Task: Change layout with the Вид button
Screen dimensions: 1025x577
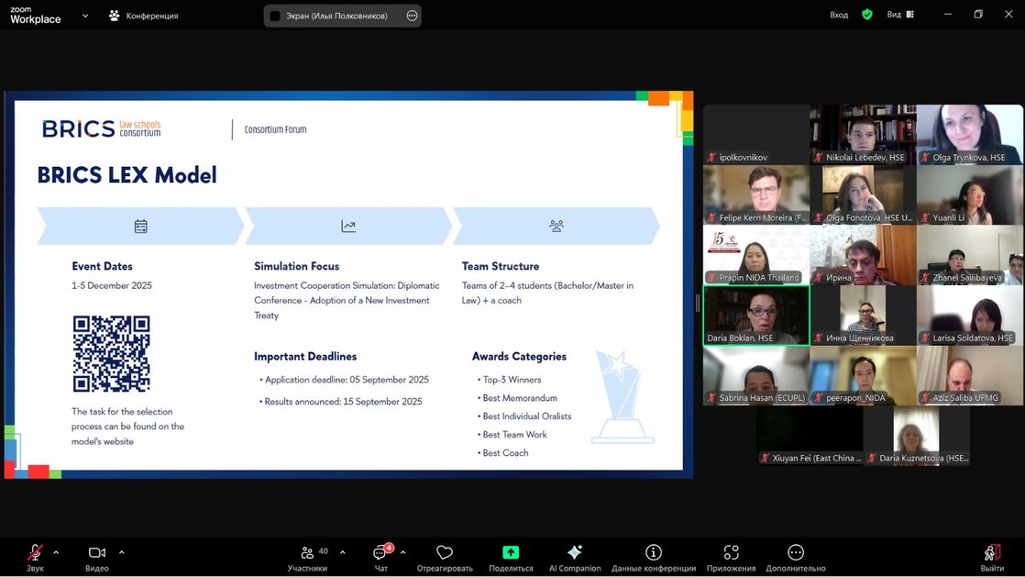Action: click(x=900, y=15)
